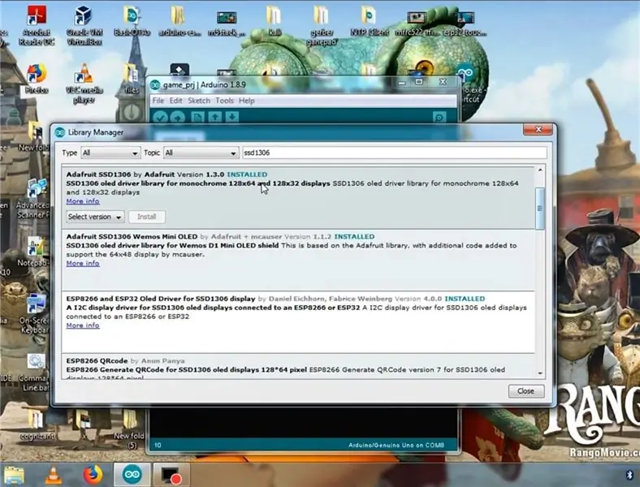The height and width of the screenshot is (487, 640).
Task: Click the Upload arrow icon in Arduino toolbar
Action: click(x=177, y=118)
